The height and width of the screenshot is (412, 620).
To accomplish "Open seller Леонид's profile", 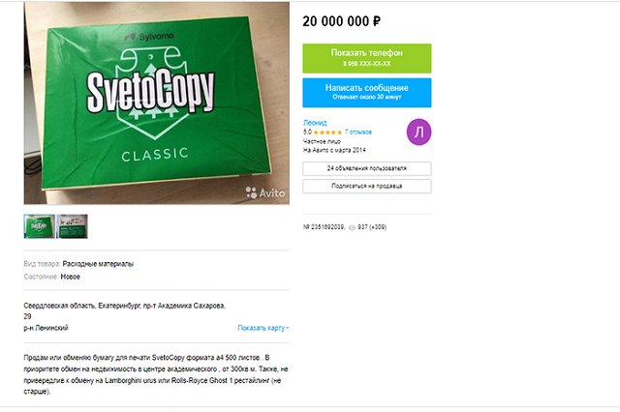I will pyautogui.click(x=315, y=123).
